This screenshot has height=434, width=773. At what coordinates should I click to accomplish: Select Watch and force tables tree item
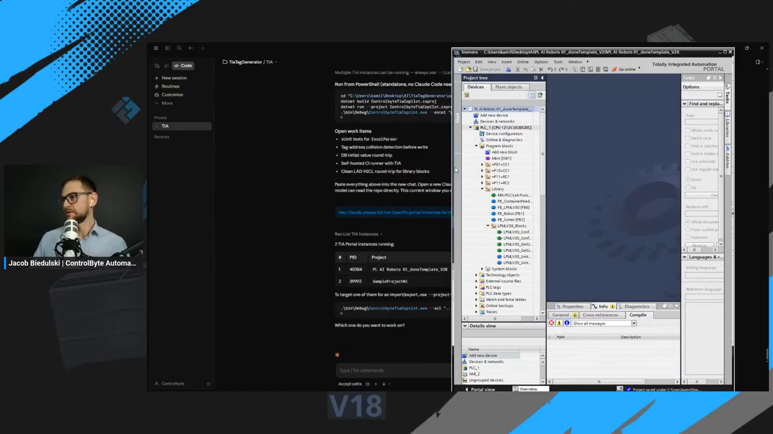pos(505,300)
